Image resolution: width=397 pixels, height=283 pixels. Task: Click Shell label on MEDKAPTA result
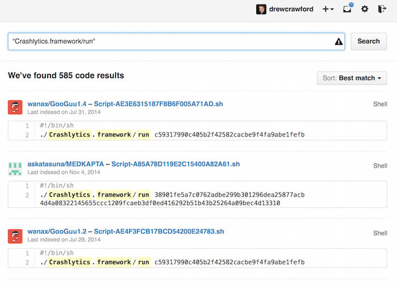point(380,166)
